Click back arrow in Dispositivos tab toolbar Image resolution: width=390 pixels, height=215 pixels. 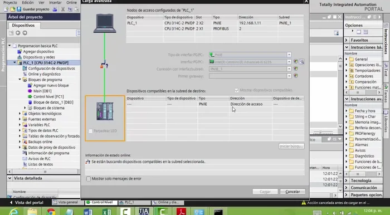18,33
